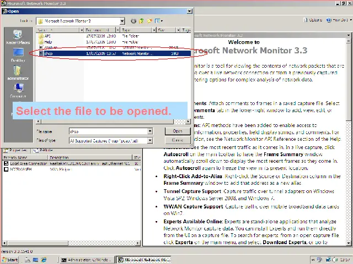Click the P-Mode button in networks panel
This screenshot has height=264, width=353.
(43, 150)
